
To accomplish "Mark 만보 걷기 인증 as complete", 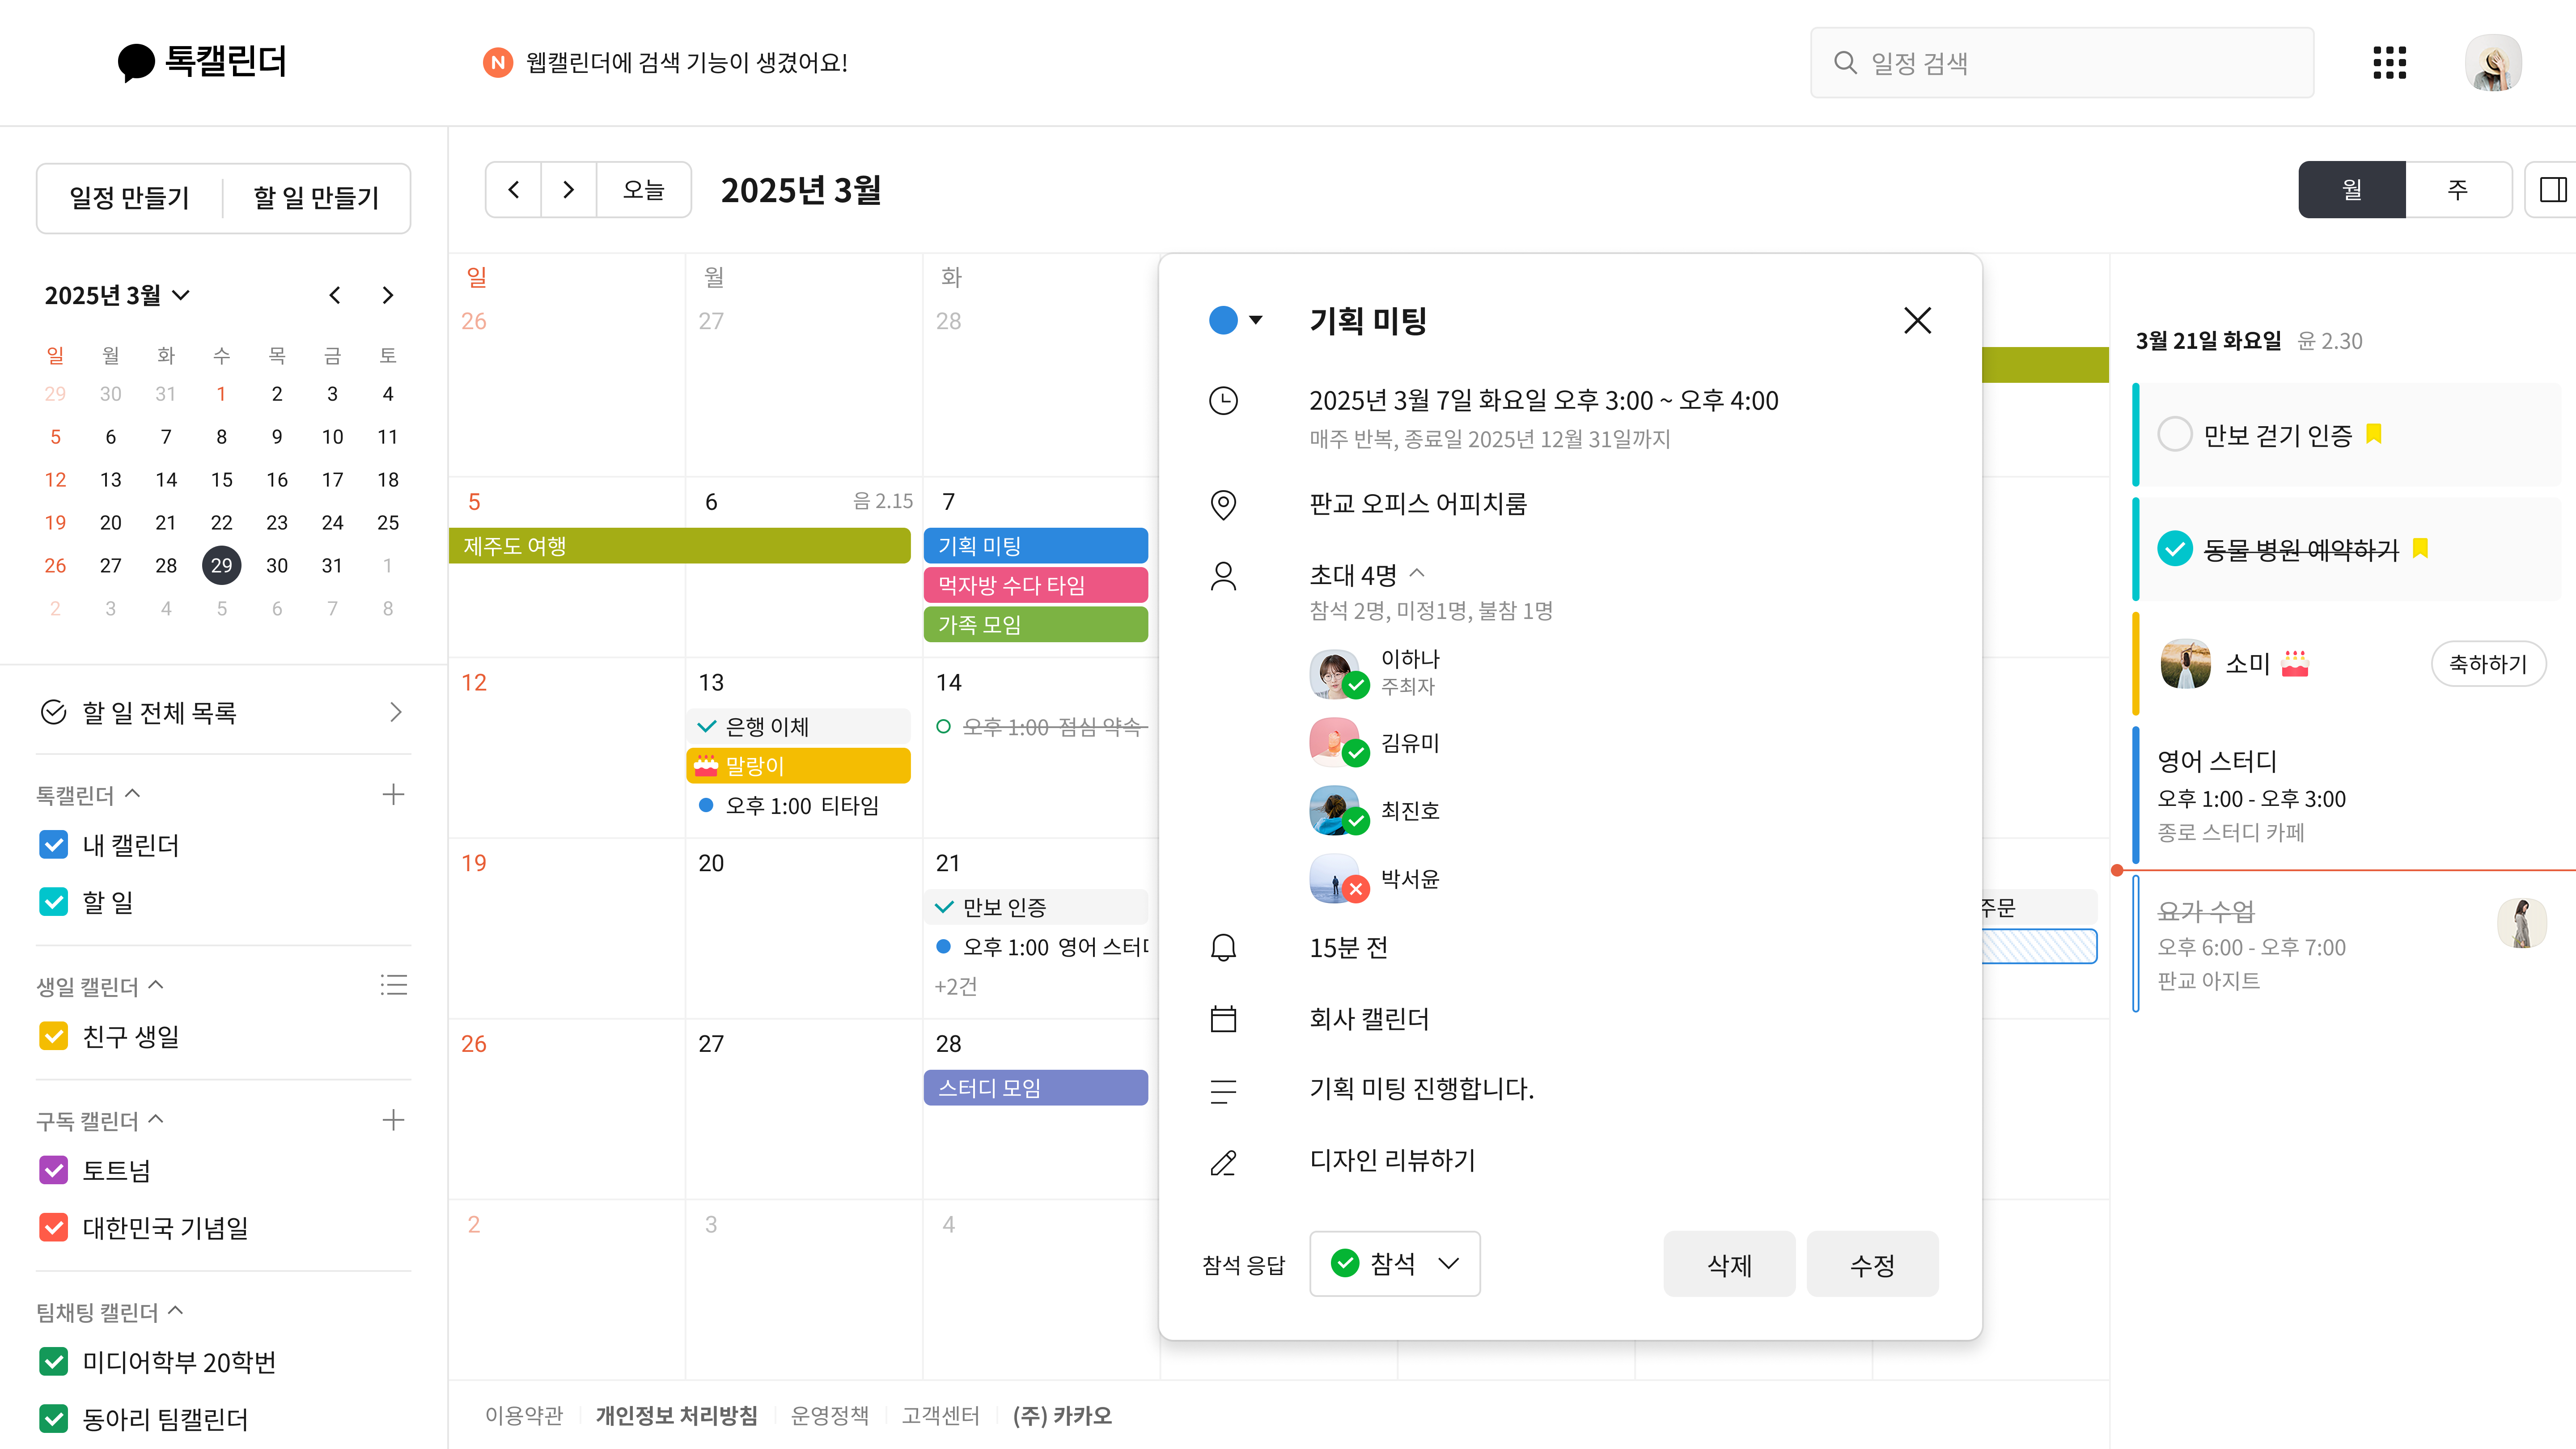I will (2175, 434).
